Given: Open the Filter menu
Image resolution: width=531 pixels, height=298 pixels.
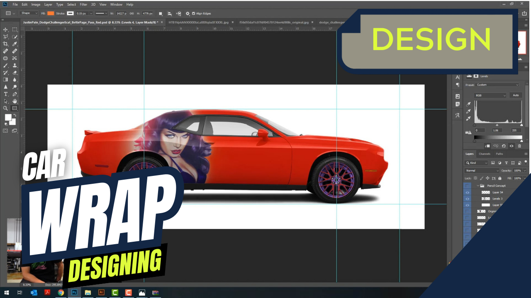Looking at the screenshot, I should [83, 5].
